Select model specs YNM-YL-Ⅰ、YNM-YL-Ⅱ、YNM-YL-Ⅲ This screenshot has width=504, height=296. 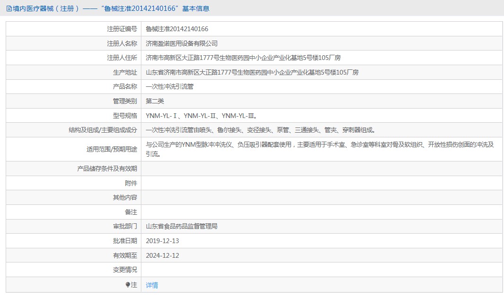201,116
